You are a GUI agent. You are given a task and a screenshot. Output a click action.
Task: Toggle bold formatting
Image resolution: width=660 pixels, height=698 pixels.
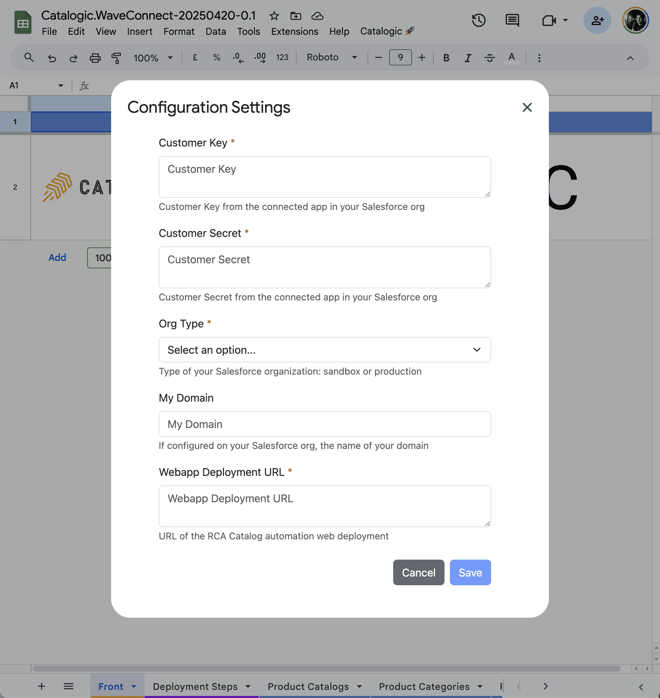(446, 58)
